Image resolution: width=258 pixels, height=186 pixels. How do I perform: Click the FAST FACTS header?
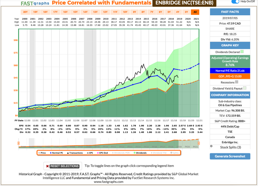[x=230, y=12]
